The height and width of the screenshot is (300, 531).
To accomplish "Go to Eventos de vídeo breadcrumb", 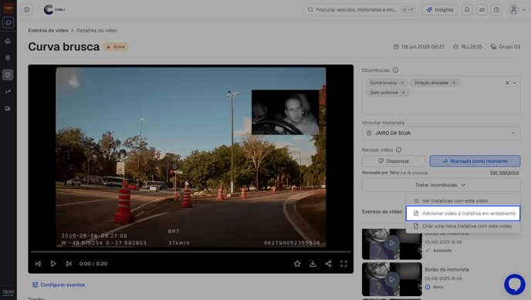I will 48,30.
